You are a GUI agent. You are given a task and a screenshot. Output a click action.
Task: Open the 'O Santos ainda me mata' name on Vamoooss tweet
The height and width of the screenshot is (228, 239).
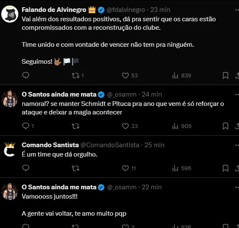tap(59, 187)
